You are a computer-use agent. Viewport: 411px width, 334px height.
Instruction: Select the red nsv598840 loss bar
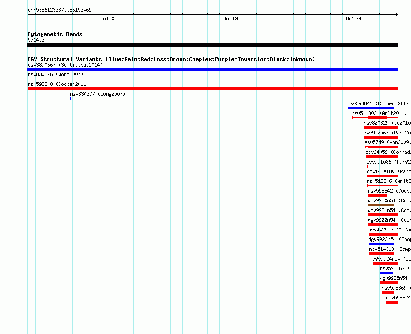(x=212, y=89)
